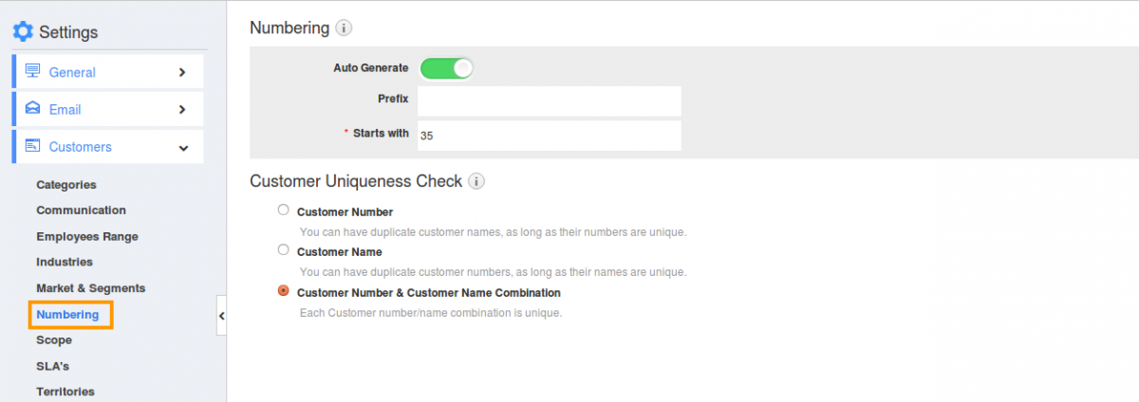1139x402 pixels.
Task: Expand the General settings chevron
Action: [x=182, y=72]
